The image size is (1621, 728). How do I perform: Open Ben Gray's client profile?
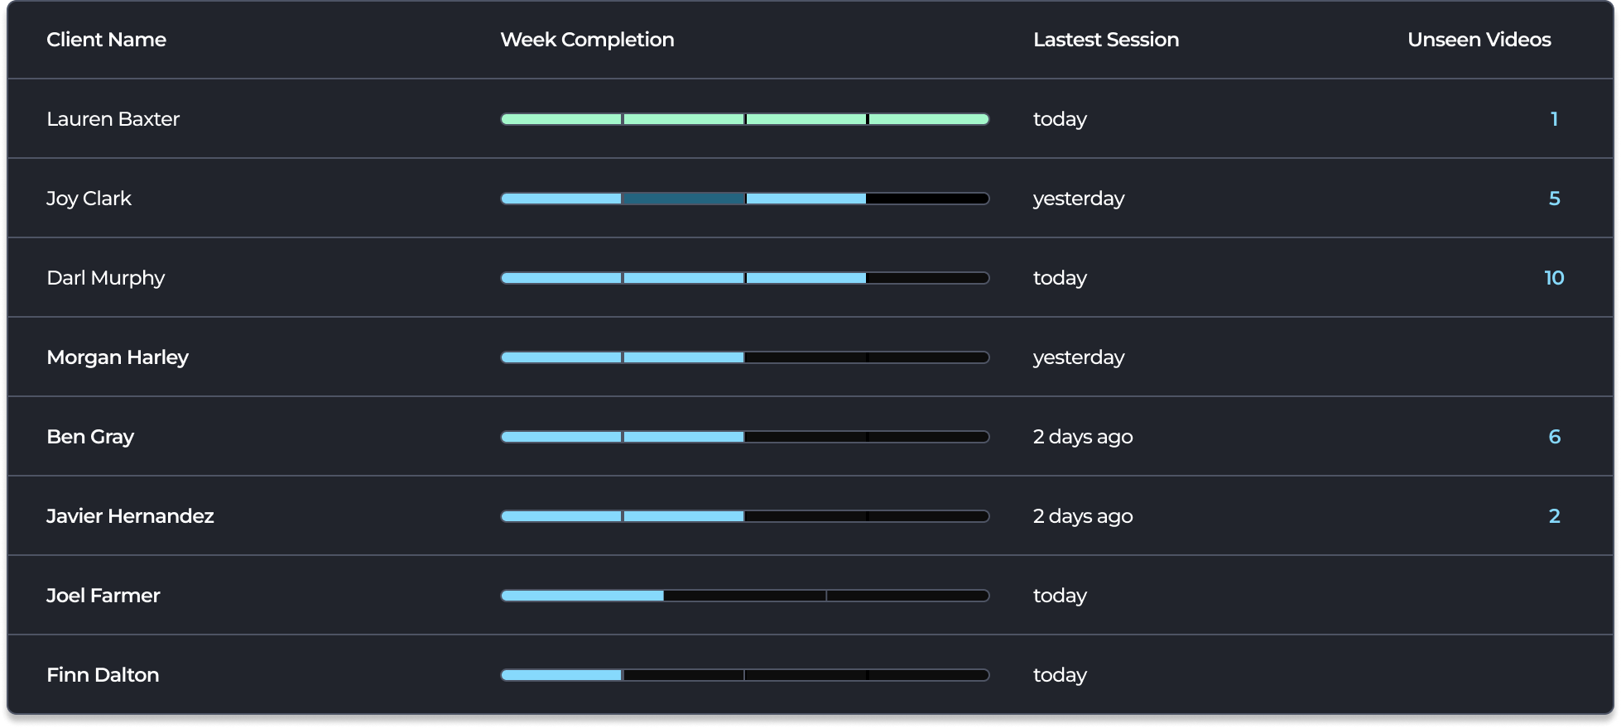pos(810,437)
